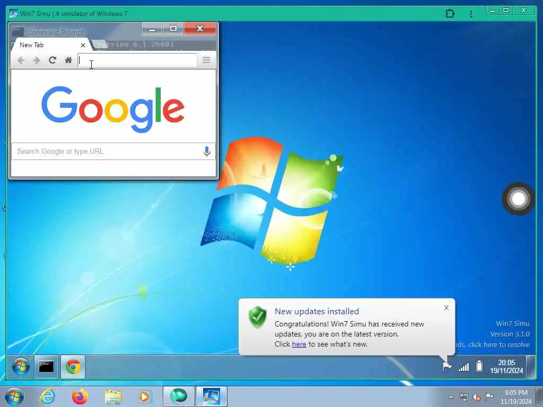Screen dimensions: 543x407
Task: Select the Win7 Simu app in host taskbar
Action: [x=211, y=396]
